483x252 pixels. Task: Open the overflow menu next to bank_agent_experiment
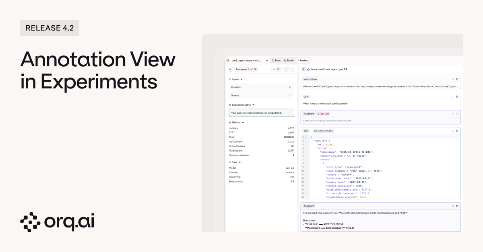(x=266, y=60)
